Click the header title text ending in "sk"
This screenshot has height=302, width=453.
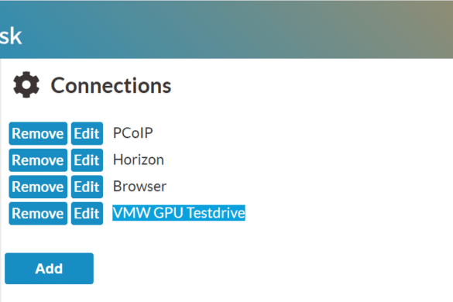(11, 36)
